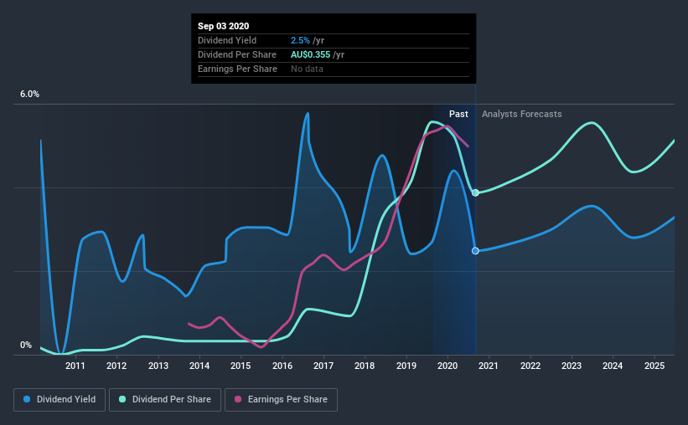
Task: Click the '6.0%' y-axis label
Action: click(29, 95)
